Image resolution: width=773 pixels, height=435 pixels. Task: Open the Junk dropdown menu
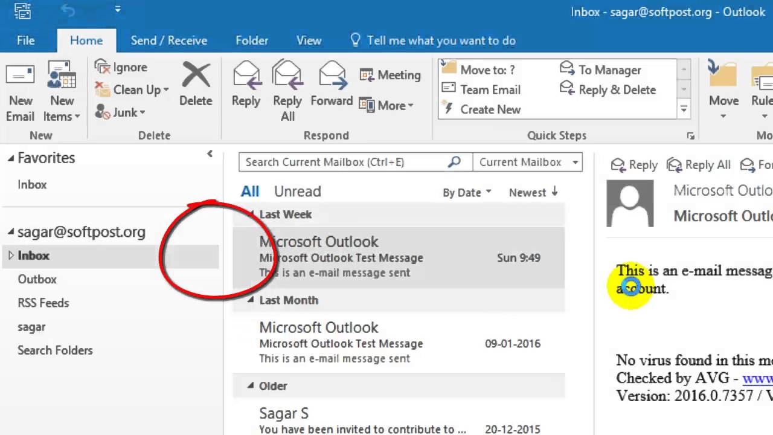[143, 112]
